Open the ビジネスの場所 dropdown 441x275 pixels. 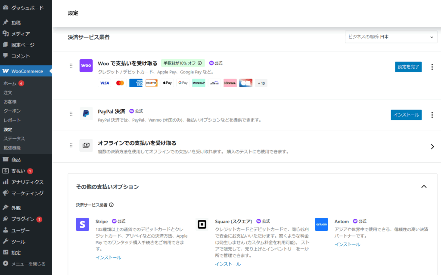pyautogui.click(x=391, y=37)
